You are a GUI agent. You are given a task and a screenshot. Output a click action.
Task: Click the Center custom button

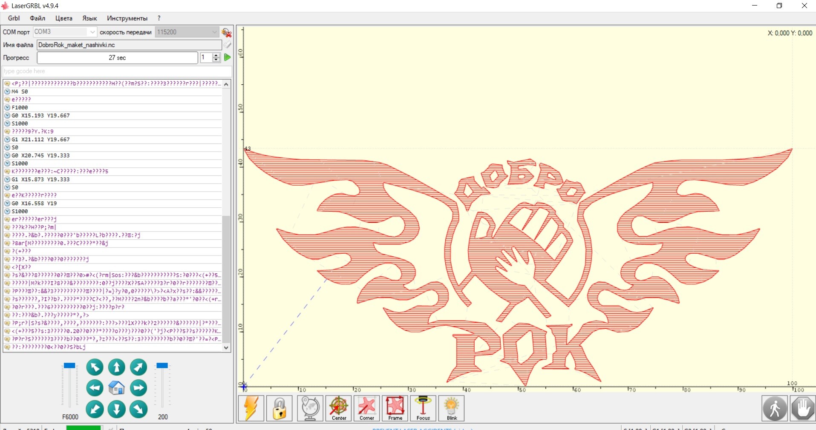click(x=339, y=408)
